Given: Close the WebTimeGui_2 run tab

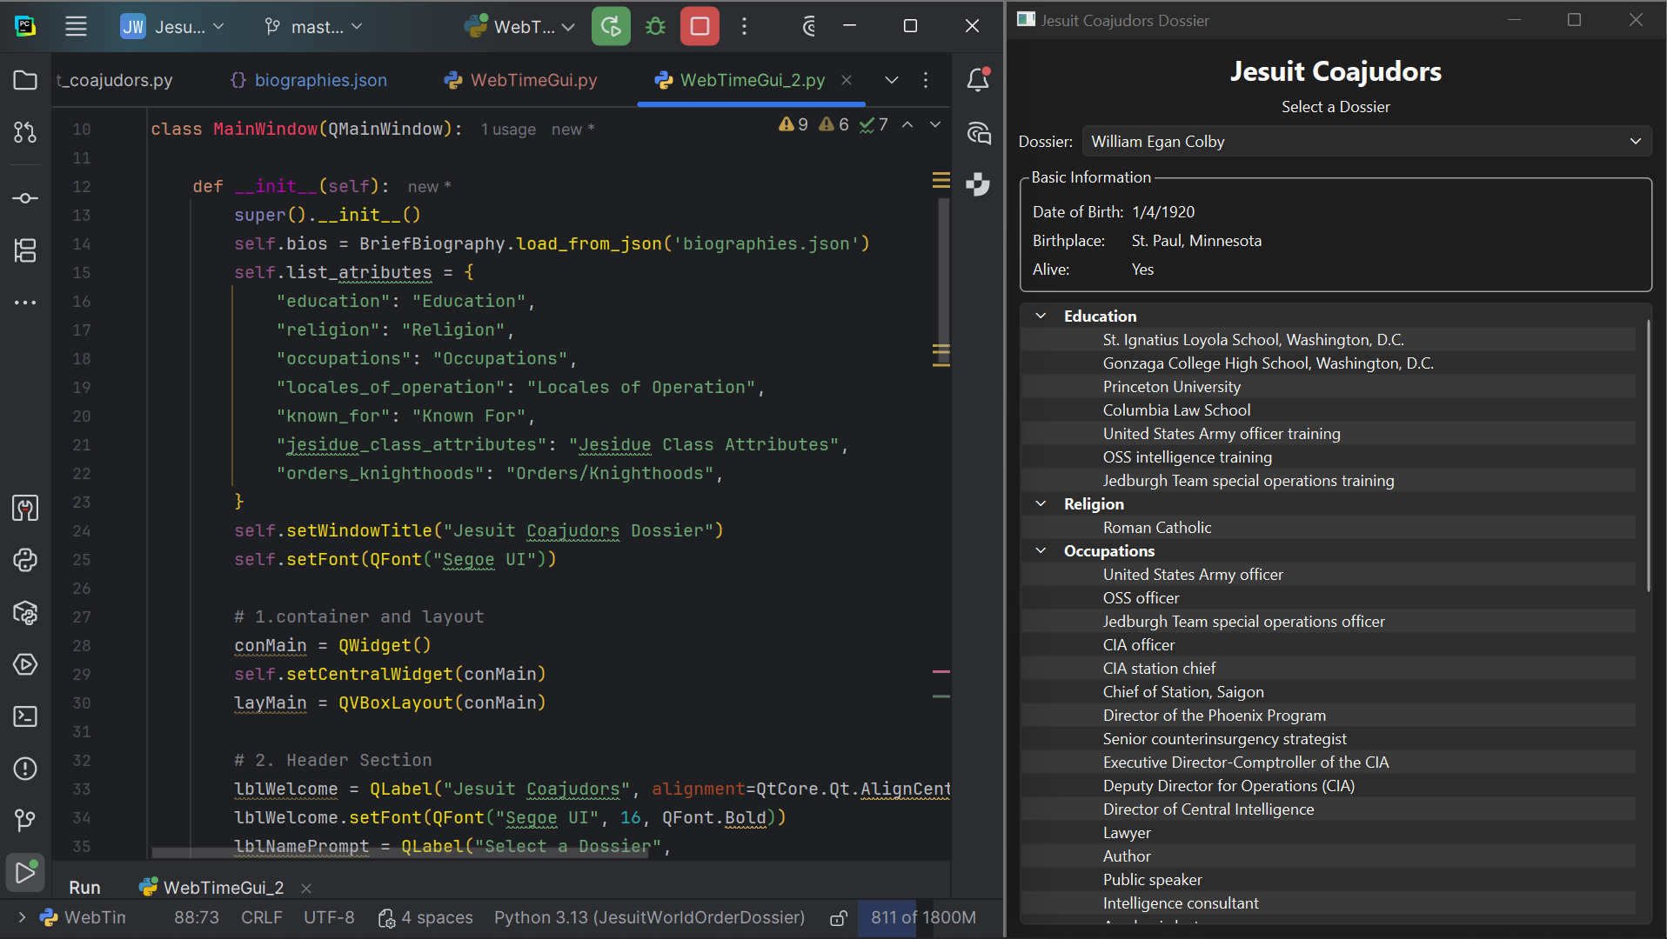Looking at the screenshot, I should click(306, 888).
